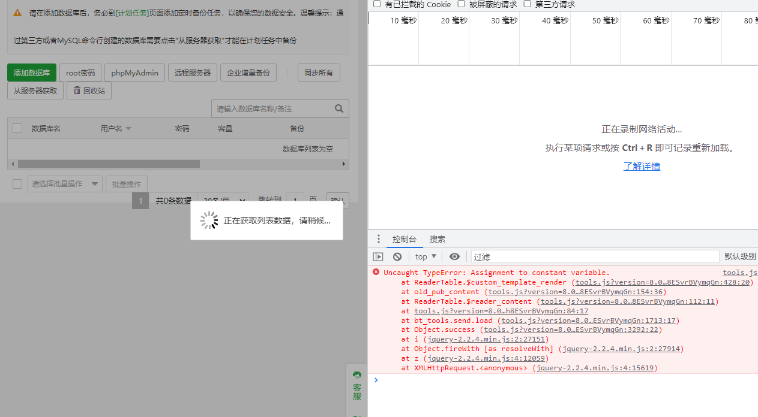Open tools.js link ending 84:17
This screenshot has width=758, height=417.
coord(501,311)
